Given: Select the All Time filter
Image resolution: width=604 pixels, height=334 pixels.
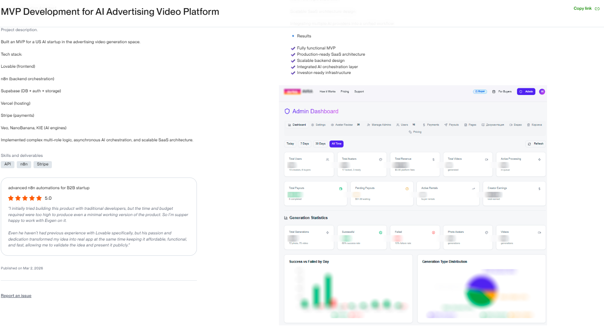Looking at the screenshot, I should (337, 144).
